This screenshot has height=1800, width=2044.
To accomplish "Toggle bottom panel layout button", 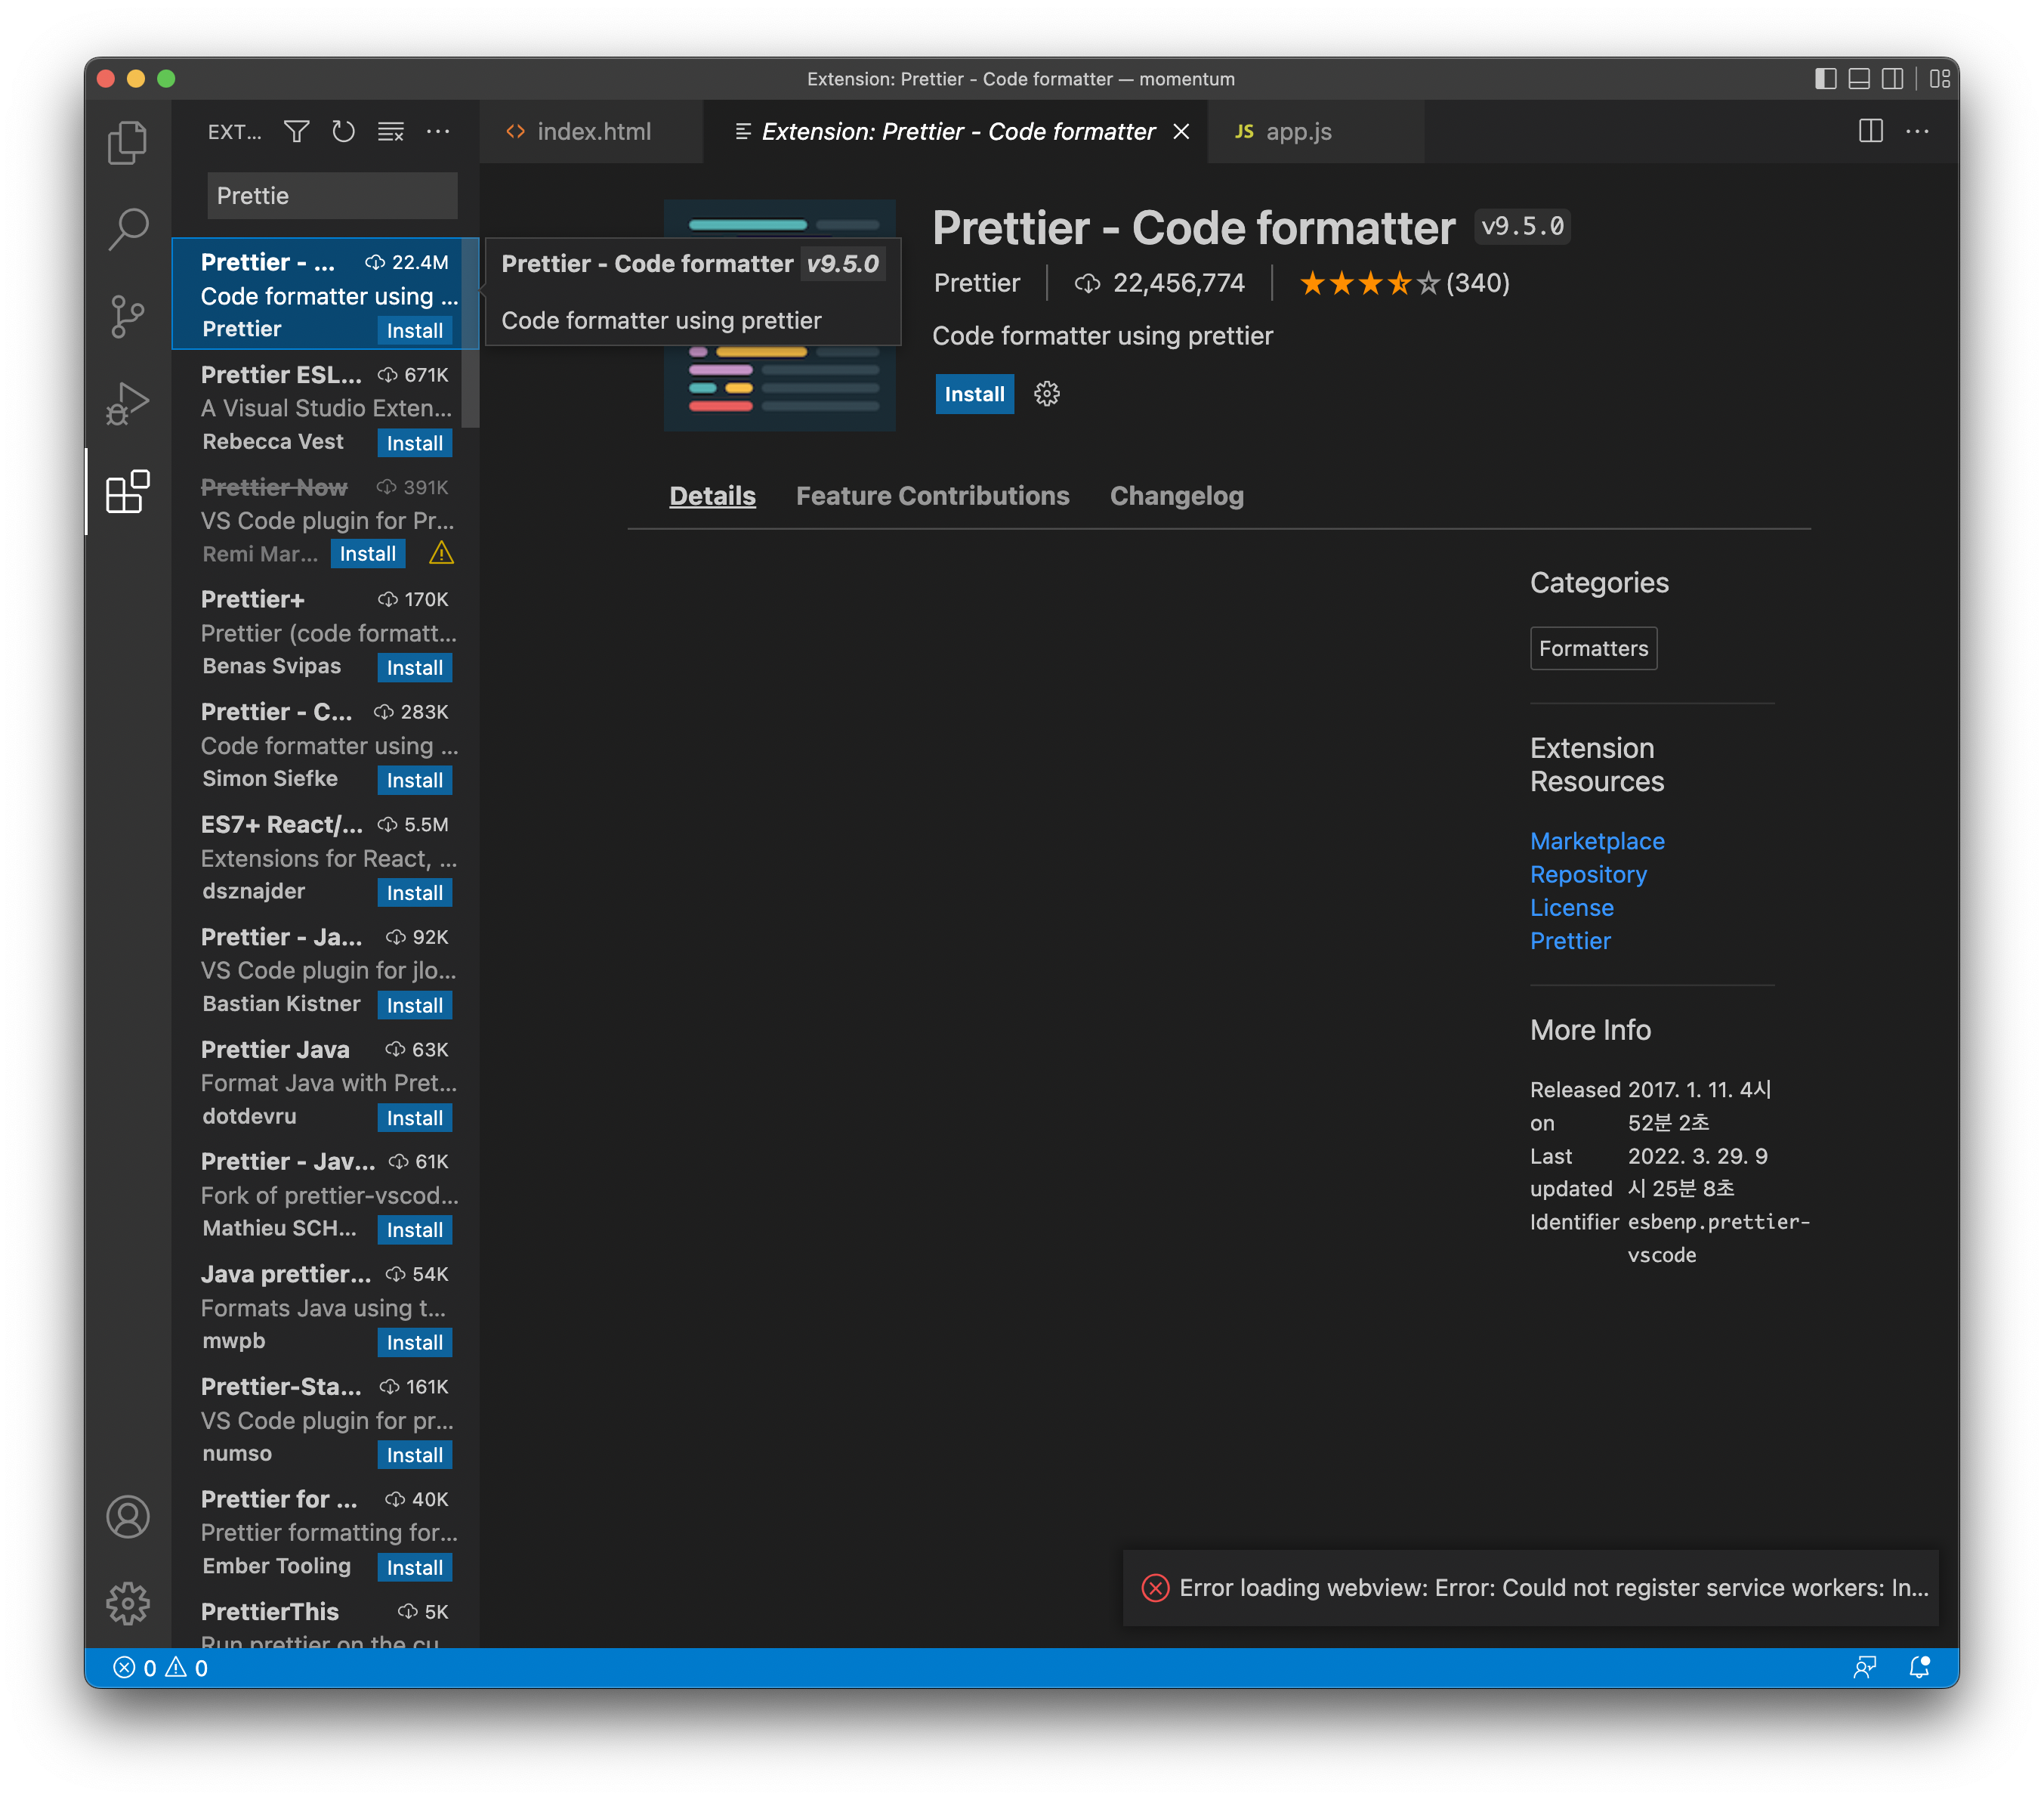I will (1858, 79).
